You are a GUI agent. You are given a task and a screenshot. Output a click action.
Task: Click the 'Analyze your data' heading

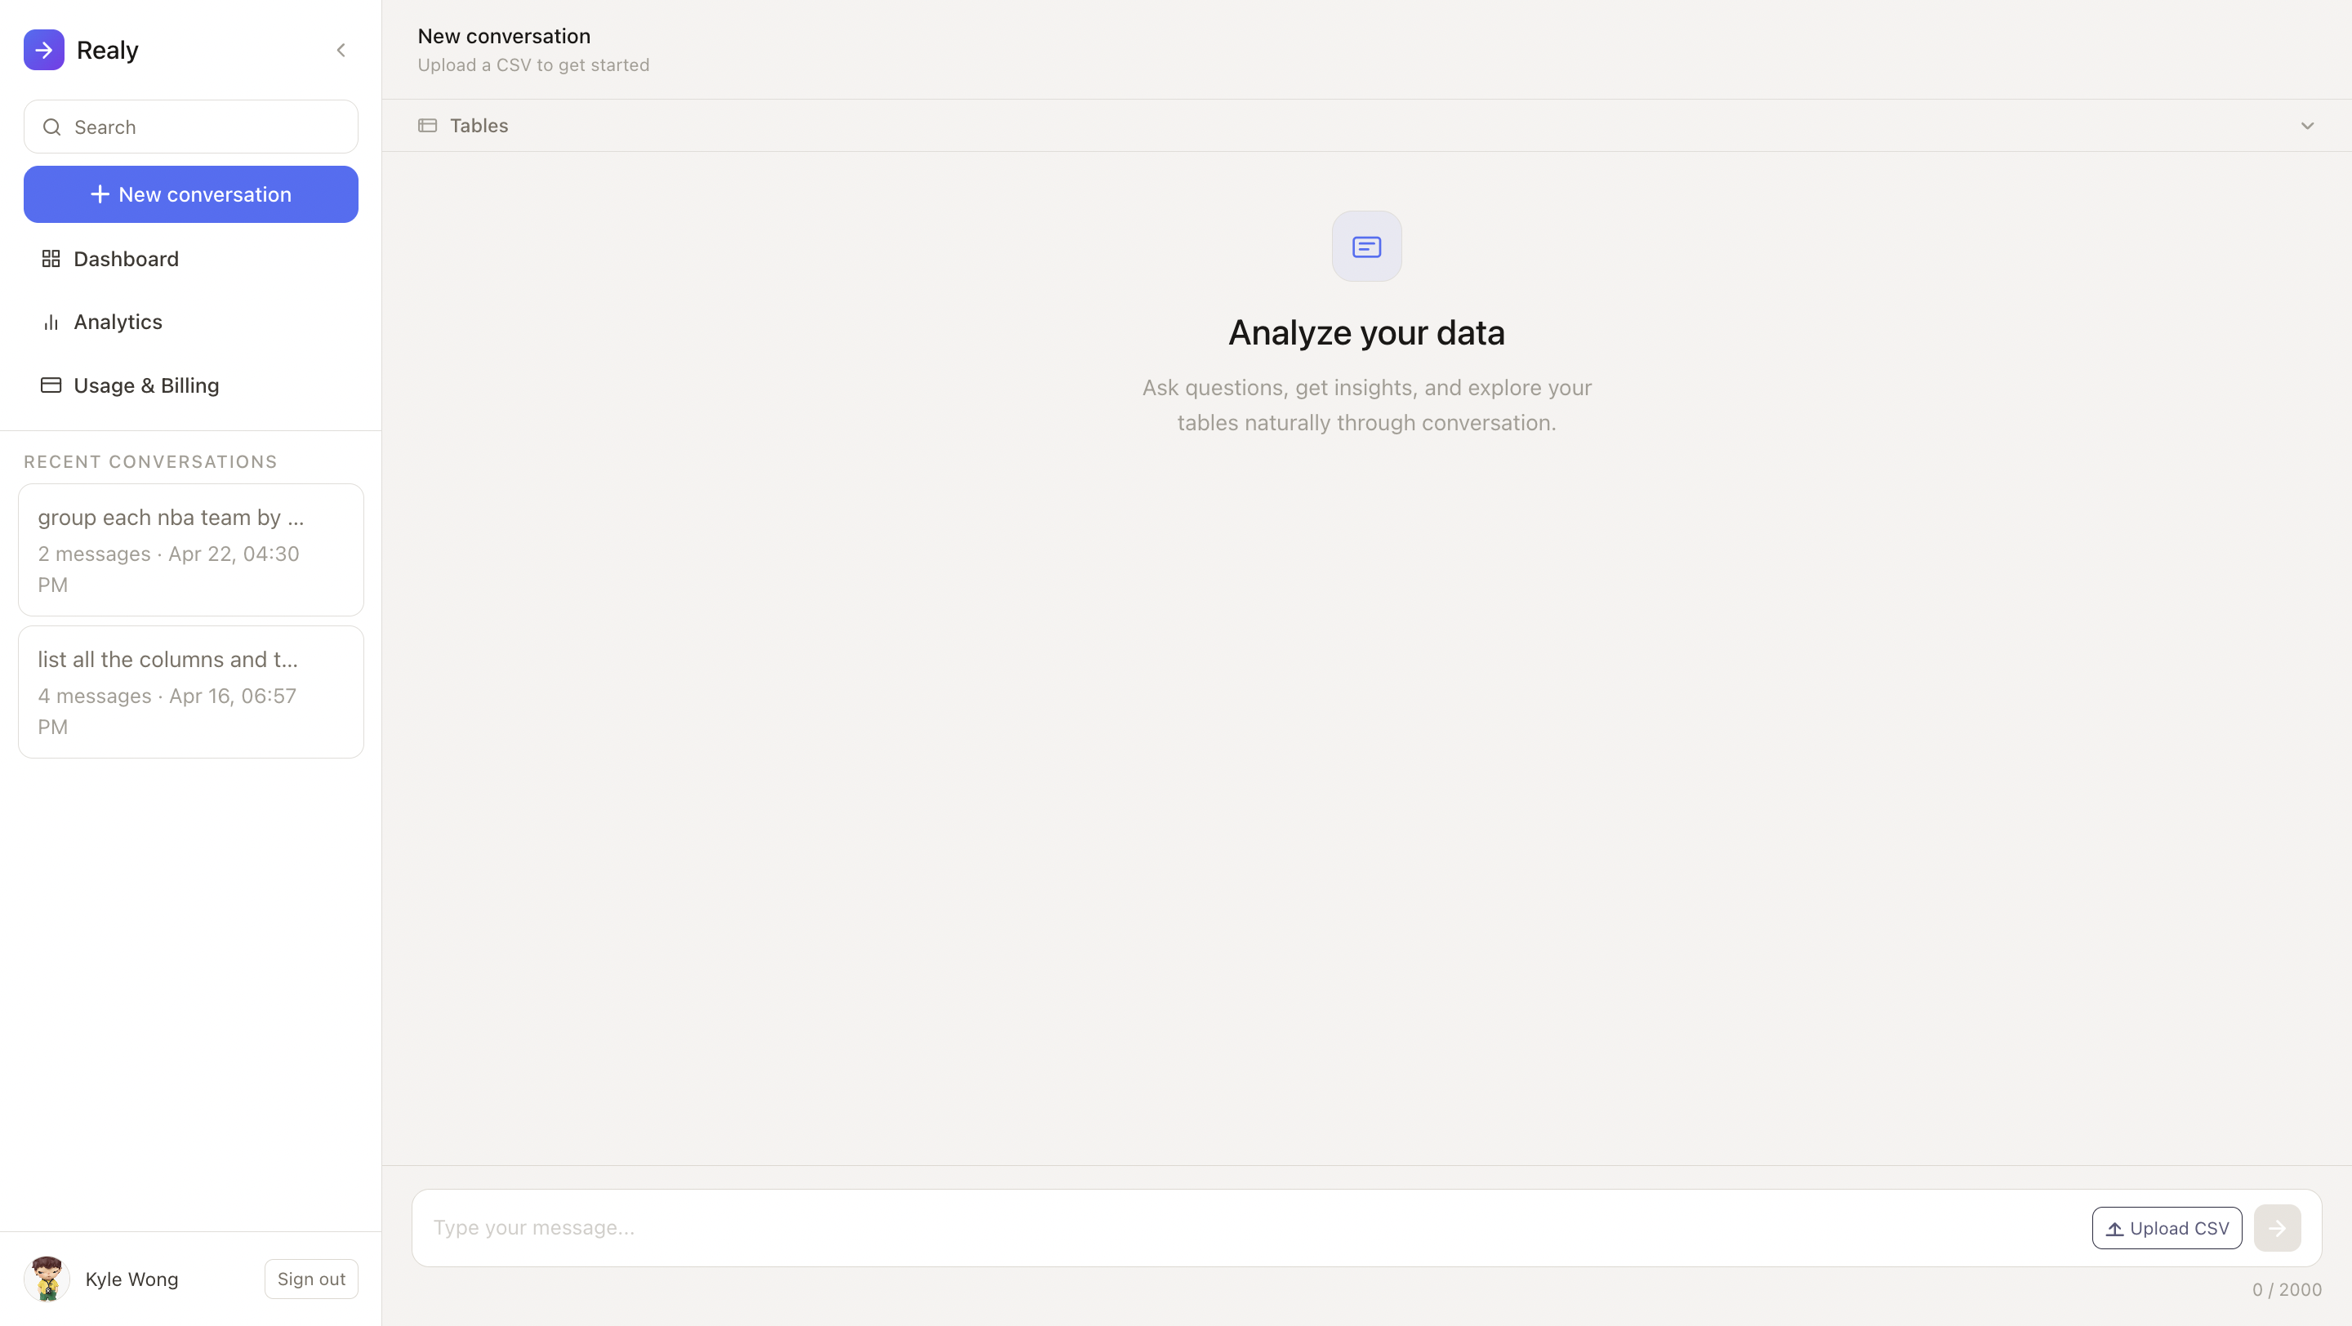tap(1366, 333)
